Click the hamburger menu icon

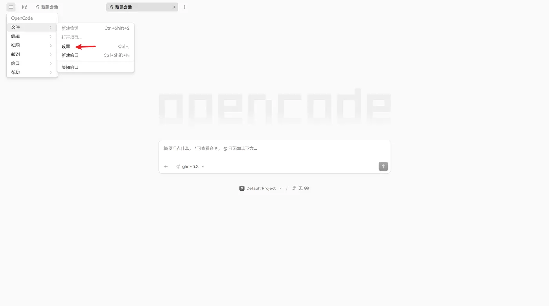11,7
